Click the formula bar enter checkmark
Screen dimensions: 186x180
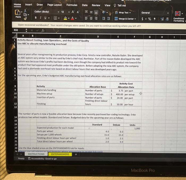coord(37,31)
